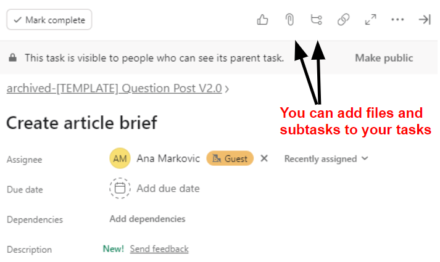Click the Send feedback link
Screen dimensions: 440x262
pos(159,249)
